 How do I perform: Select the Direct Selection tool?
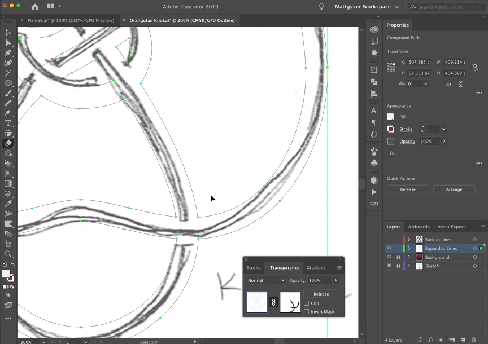pos(8,43)
